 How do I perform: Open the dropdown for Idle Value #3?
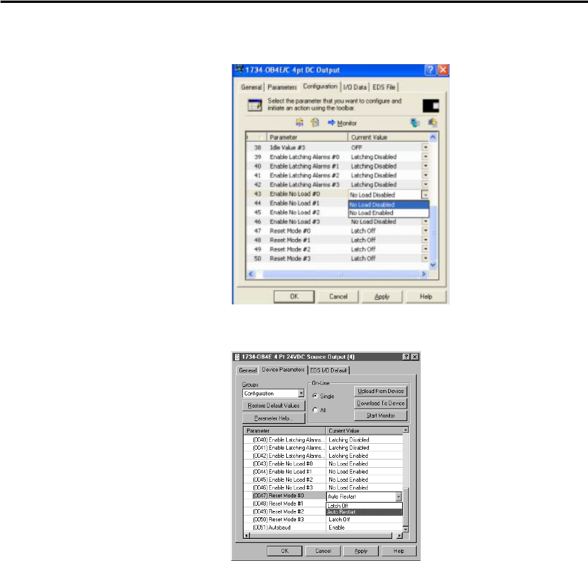tap(425, 148)
